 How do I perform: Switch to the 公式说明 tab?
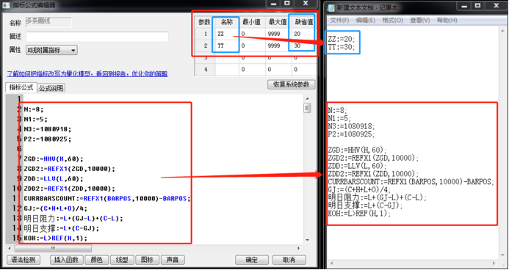click(x=51, y=88)
